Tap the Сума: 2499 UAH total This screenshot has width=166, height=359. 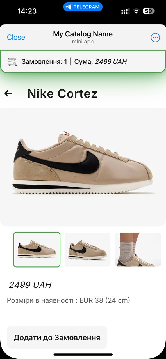click(x=101, y=61)
